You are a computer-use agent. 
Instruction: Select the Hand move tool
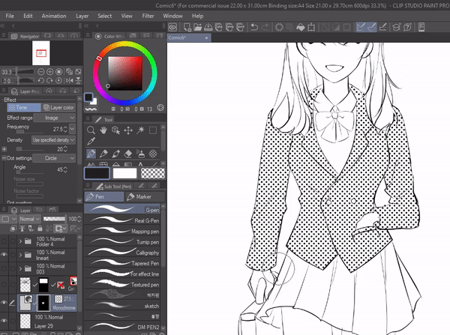coord(104,130)
